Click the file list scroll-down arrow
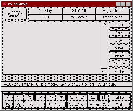This screenshot has width=133, height=111. [104, 71]
